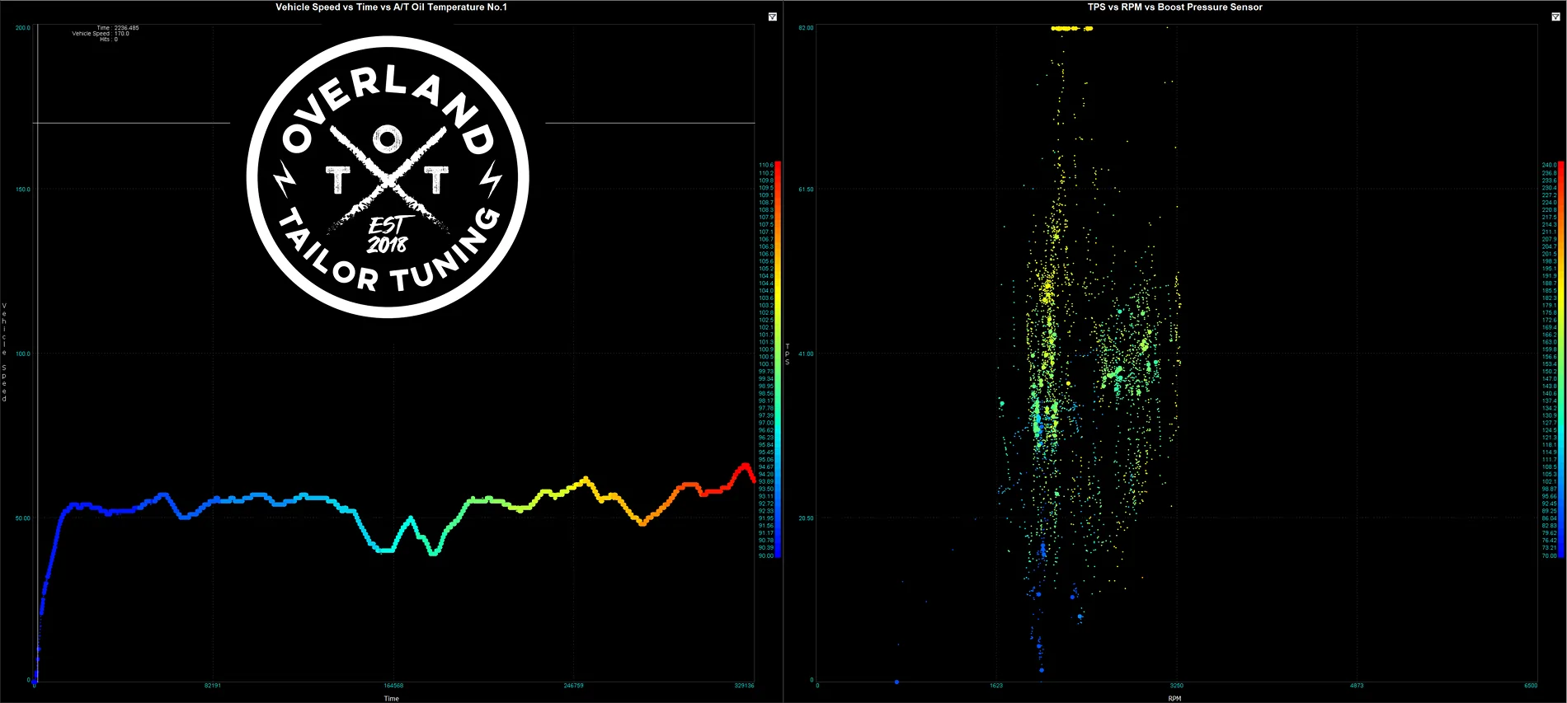Click the 20.50 tick on TPS axis
The image size is (1567, 703).
[x=806, y=518]
